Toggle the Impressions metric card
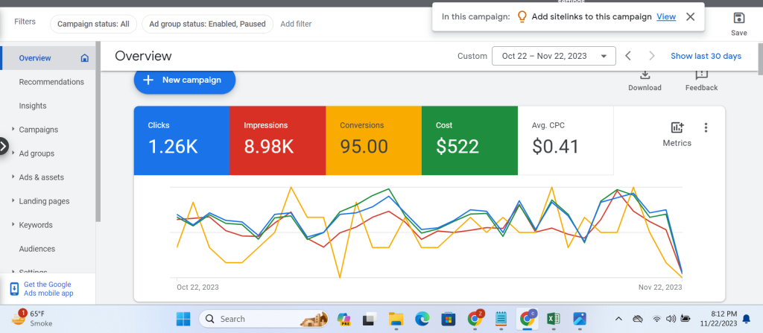 point(277,140)
